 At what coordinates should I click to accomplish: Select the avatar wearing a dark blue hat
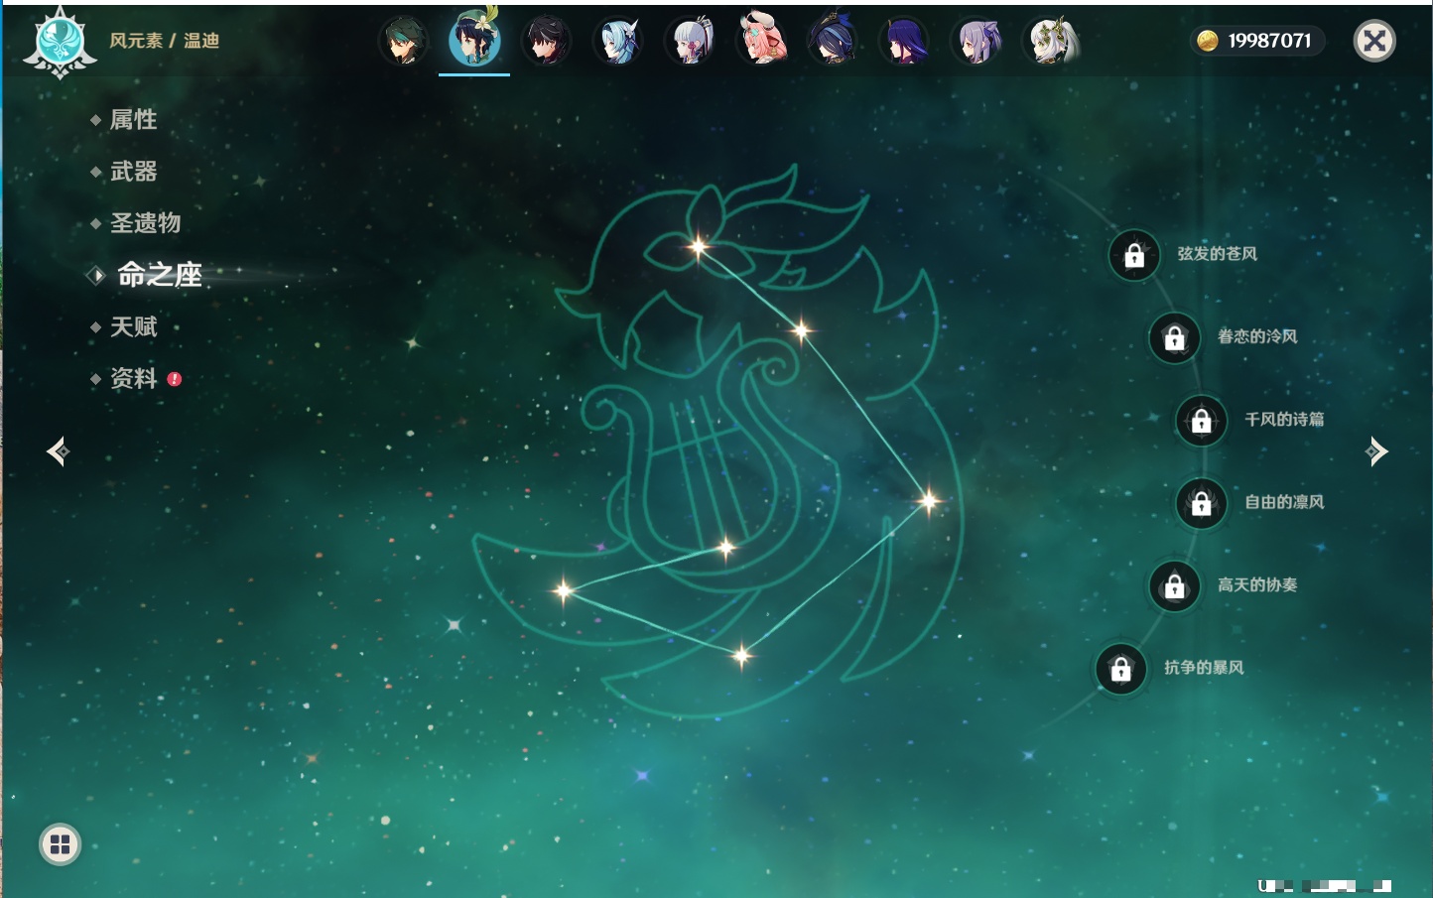(833, 41)
